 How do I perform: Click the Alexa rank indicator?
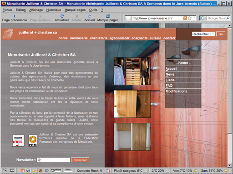68,170
